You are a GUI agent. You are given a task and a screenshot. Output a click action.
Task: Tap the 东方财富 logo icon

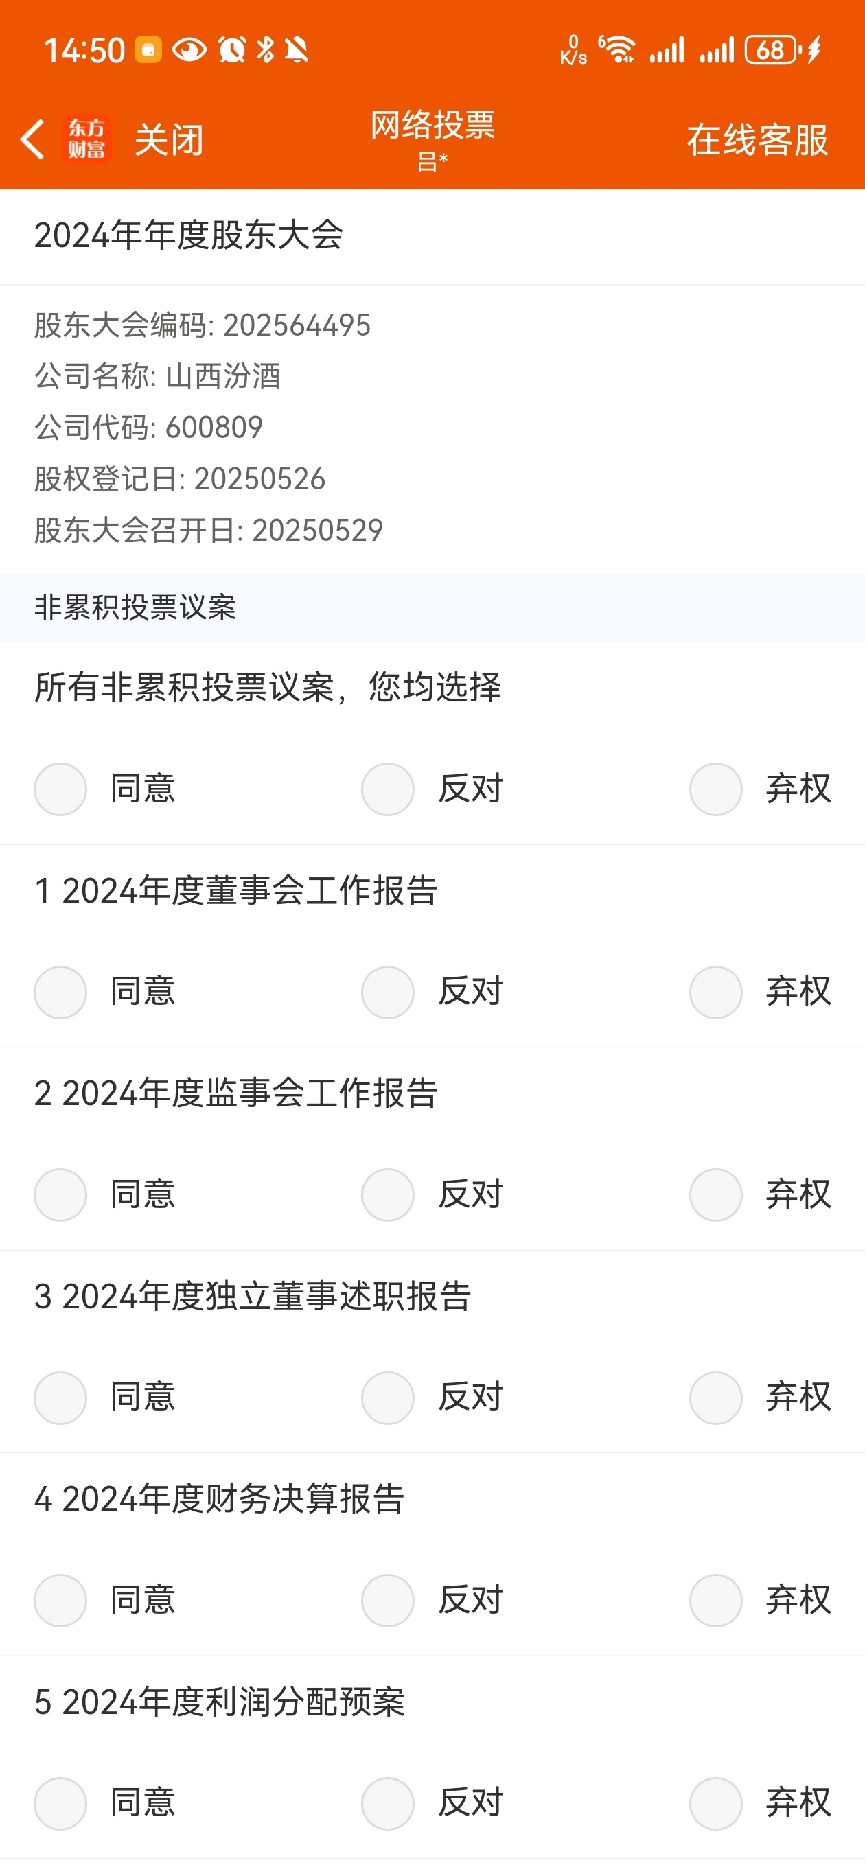(x=86, y=139)
